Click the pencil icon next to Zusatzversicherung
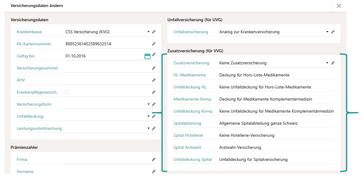The width and height of the screenshot is (363, 183). pyautogui.click(x=333, y=63)
